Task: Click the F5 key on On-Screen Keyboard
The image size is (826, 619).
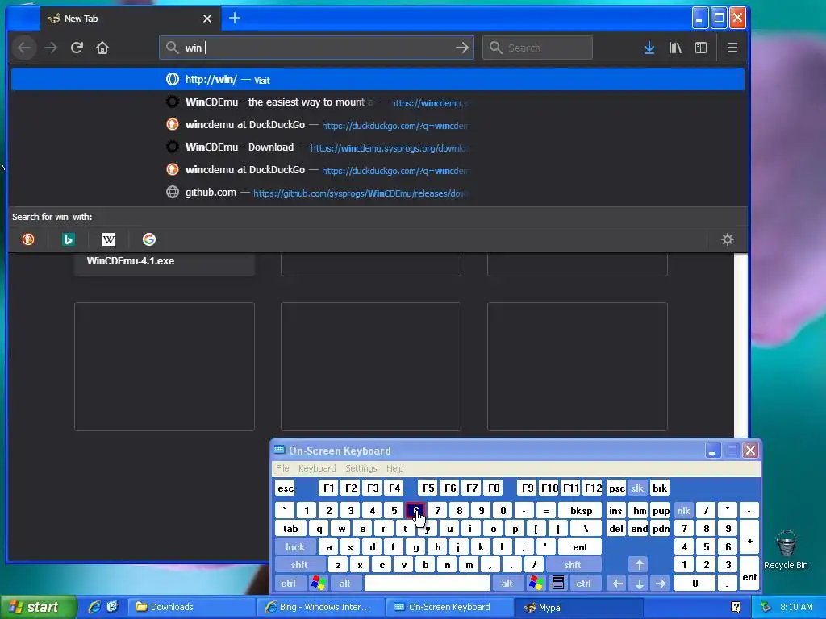Action: (x=428, y=488)
